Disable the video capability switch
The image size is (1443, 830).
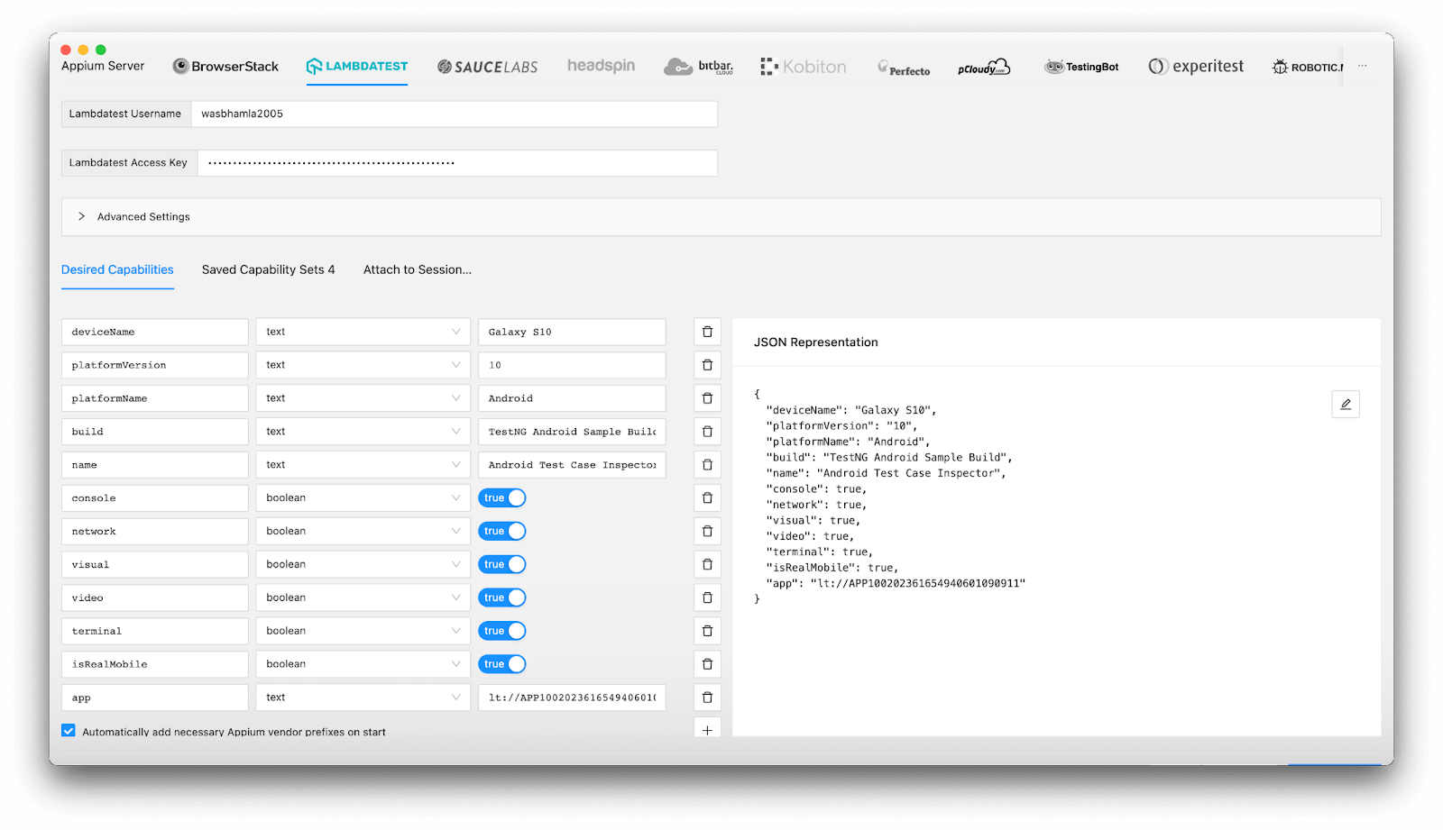point(502,597)
